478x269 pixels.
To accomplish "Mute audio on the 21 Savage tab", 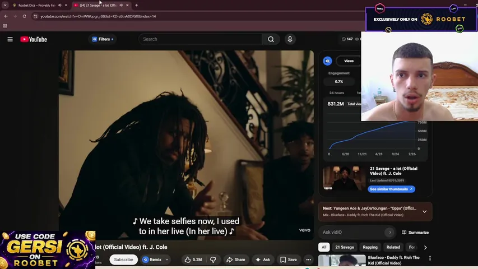I will pyautogui.click(x=121, y=5).
